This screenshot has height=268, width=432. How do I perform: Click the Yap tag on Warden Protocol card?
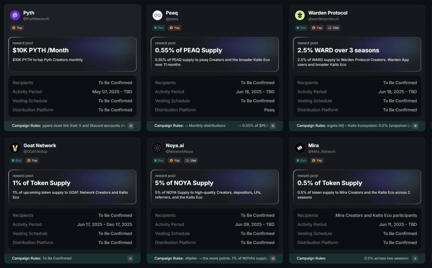click(x=317, y=28)
